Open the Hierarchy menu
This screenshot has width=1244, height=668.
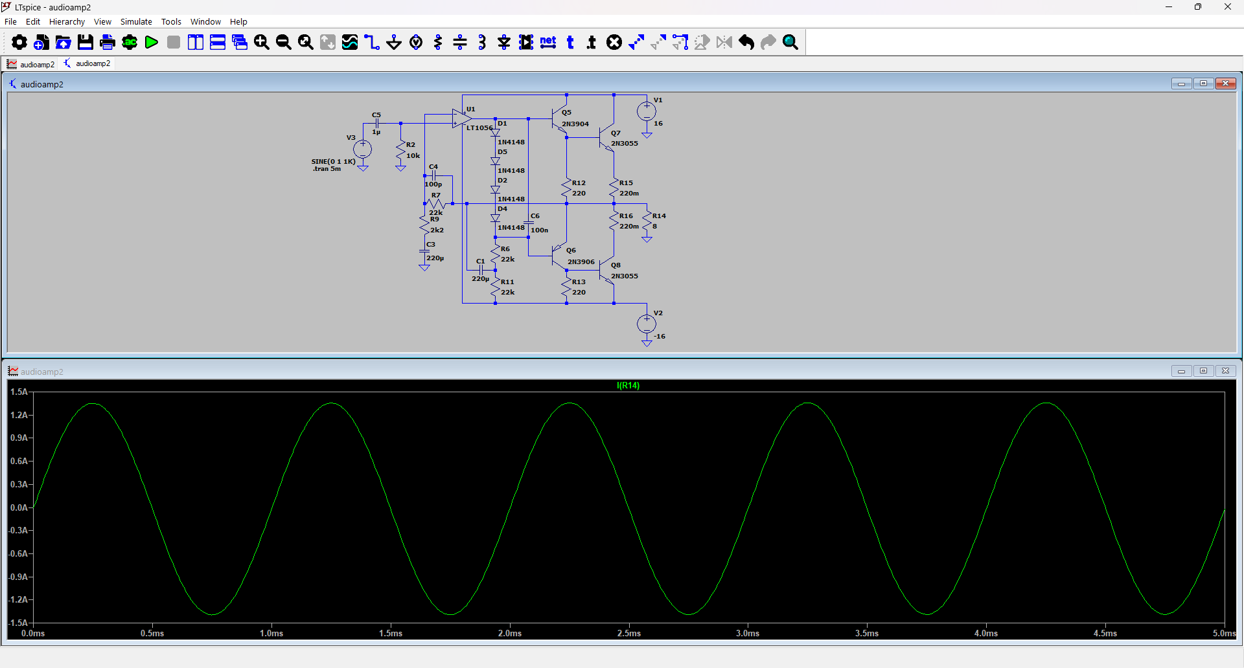[x=67, y=21]
